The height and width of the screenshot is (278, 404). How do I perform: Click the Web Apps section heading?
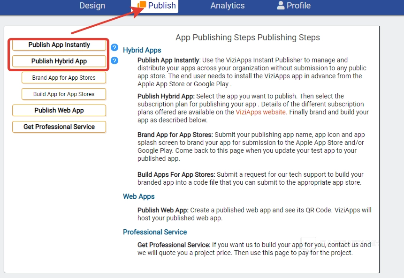138,196
